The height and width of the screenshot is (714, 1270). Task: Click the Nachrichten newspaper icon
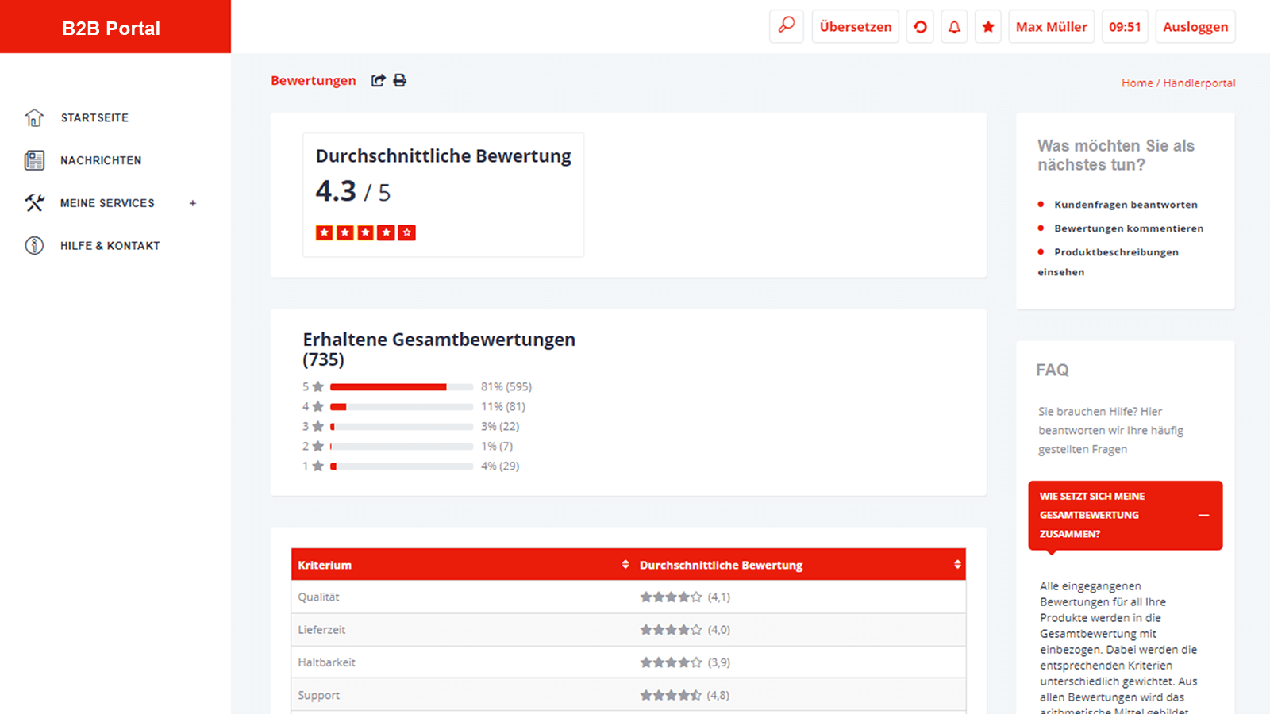[34, 160]
